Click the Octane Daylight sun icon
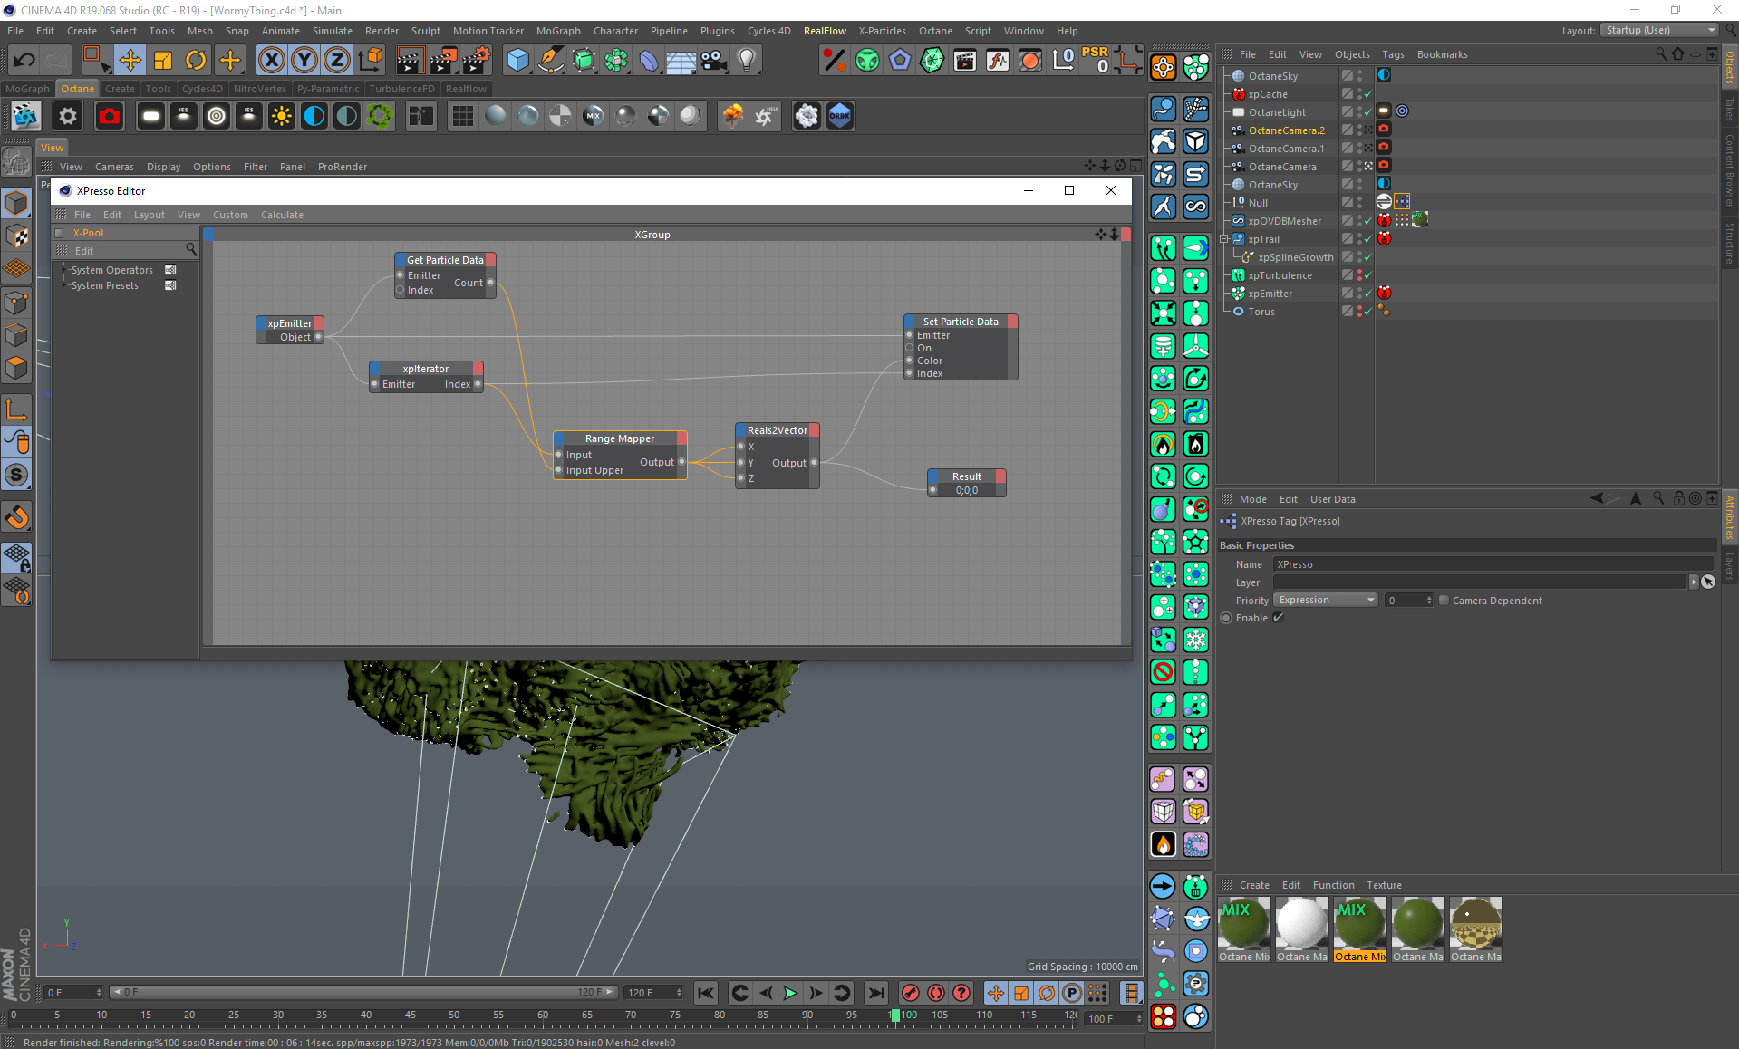The height and width of the screenshot is (1049, 1739). 282,116
